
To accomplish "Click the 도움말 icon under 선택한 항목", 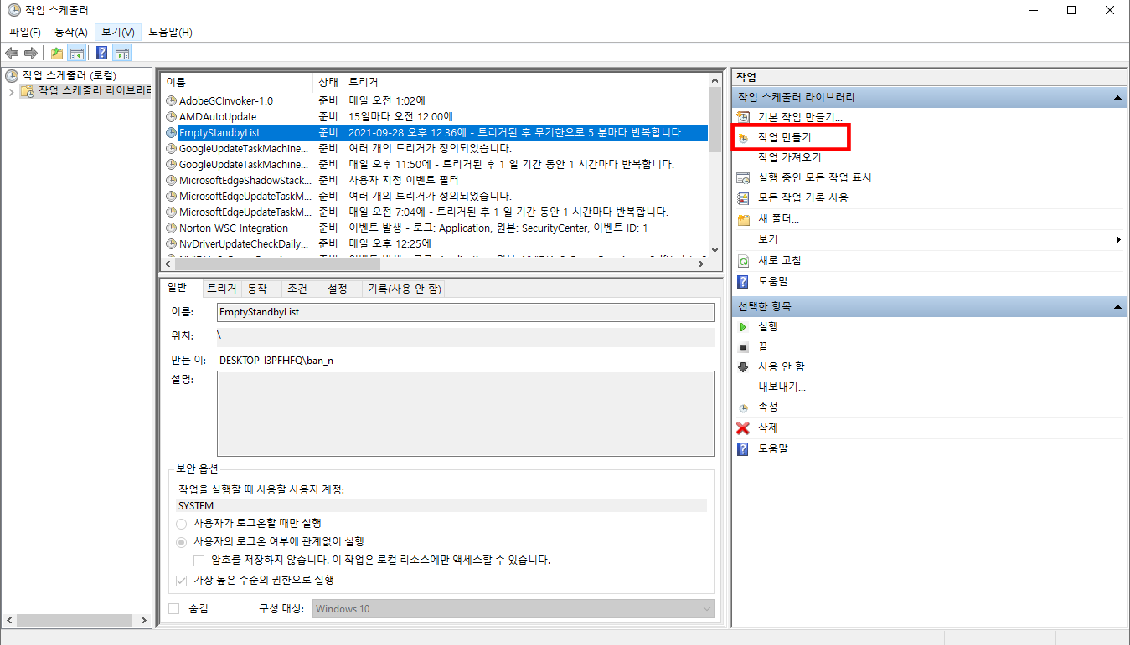I will [743, 449].
